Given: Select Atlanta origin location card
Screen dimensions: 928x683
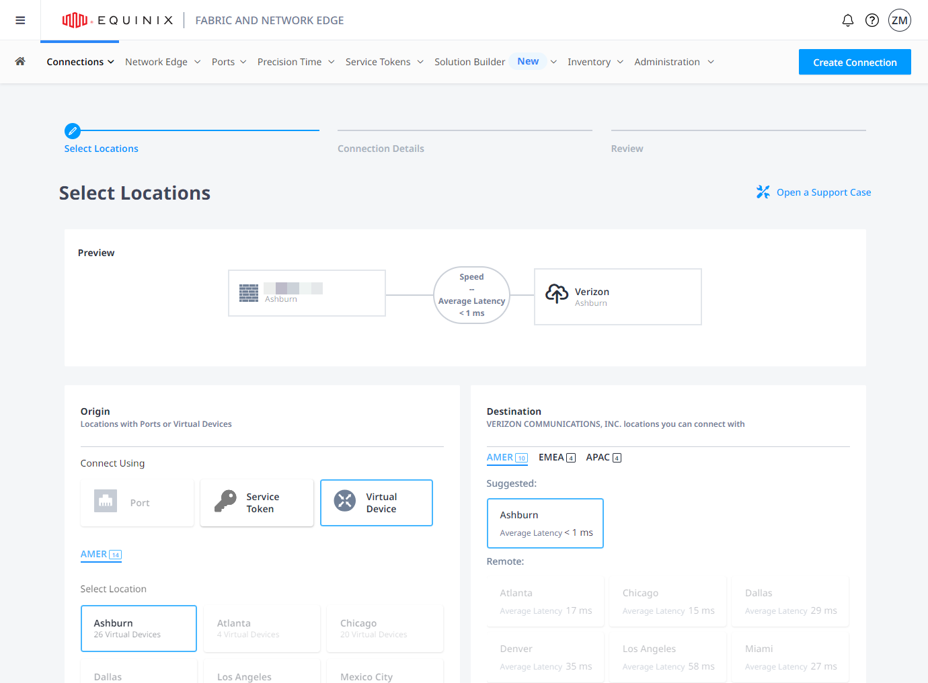Looking at the screenshot, I should pos(262,629).
